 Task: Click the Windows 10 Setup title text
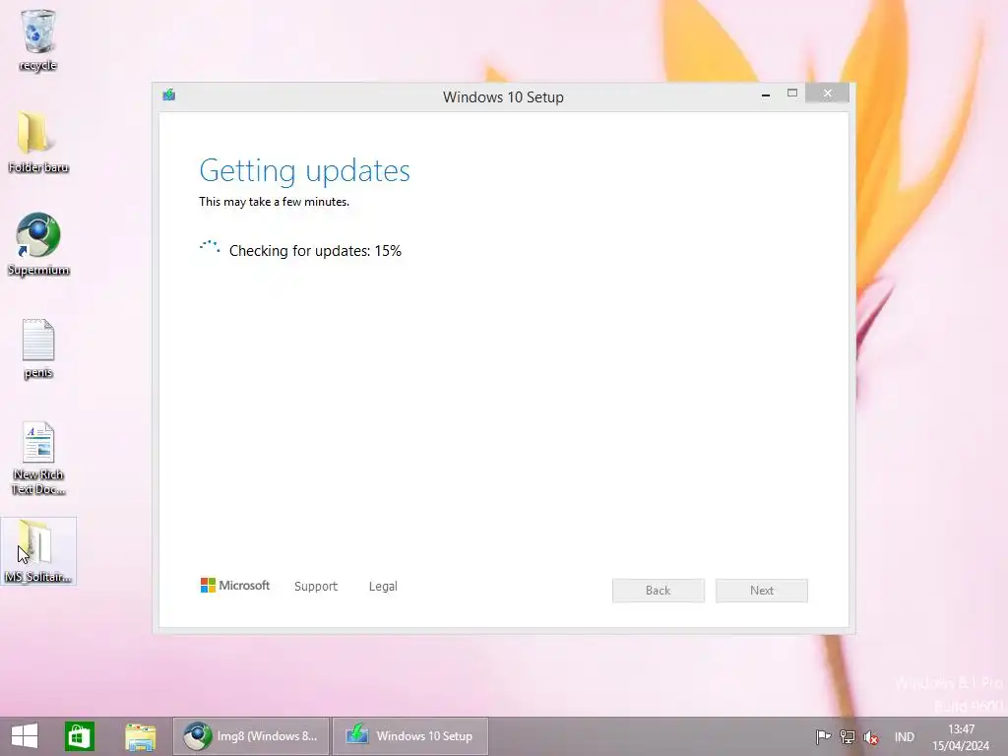coord(503,97)
